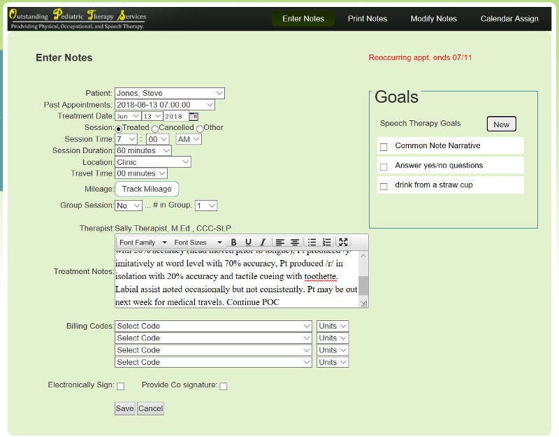The height and width of the screenshot is (437, 559).
Task: Center-align the treatment notes text
Action: (294, 242)
